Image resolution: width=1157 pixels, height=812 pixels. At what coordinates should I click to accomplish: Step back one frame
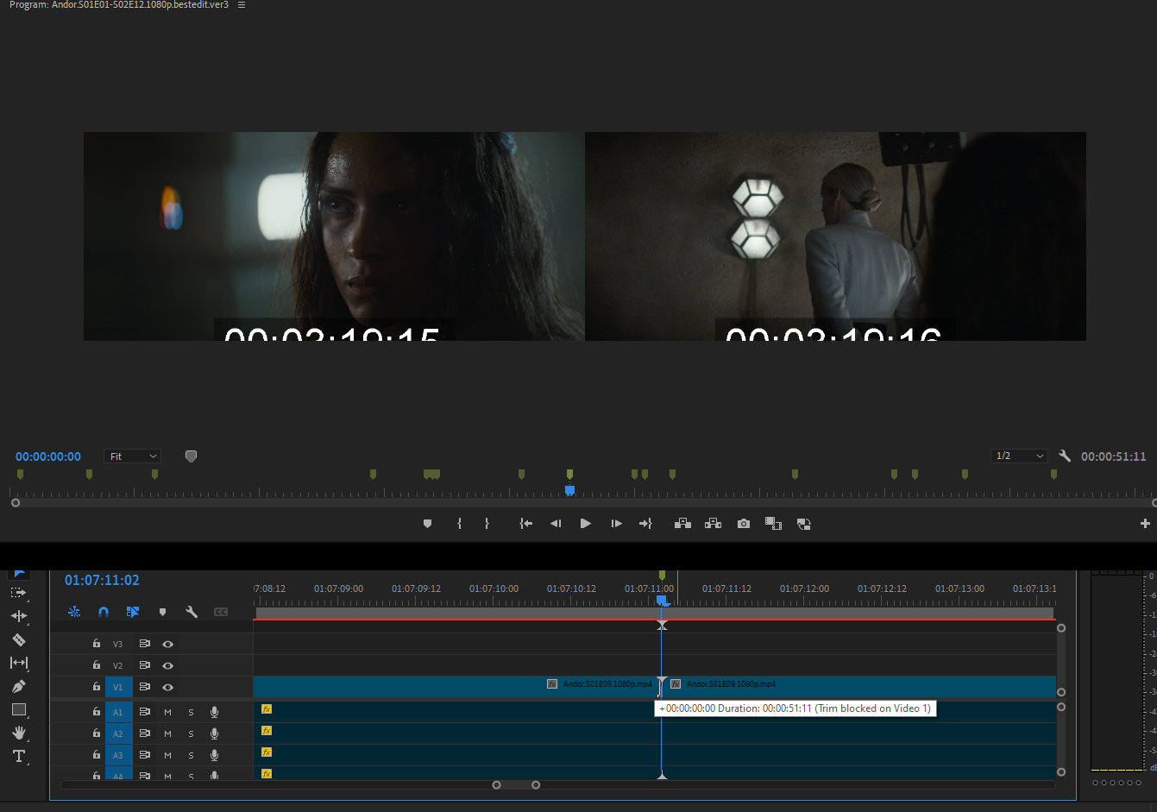tap(556, 524)
